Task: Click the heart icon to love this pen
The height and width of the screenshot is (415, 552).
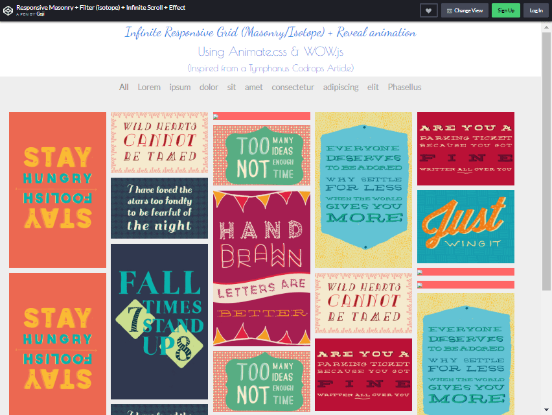Action: (x=428, y=10)
